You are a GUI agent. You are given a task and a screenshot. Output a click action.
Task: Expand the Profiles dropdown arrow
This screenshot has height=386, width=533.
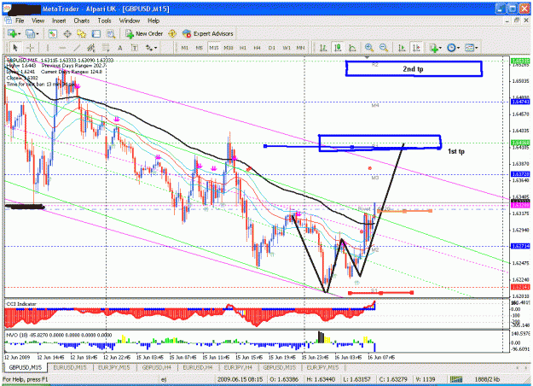pos(38,33)
